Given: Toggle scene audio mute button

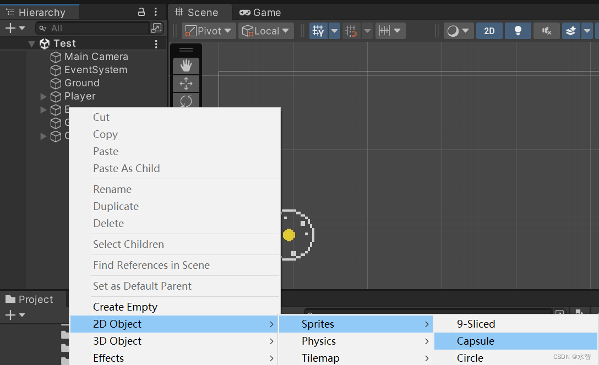Looking at the screenshot, I should click(546, 31).
